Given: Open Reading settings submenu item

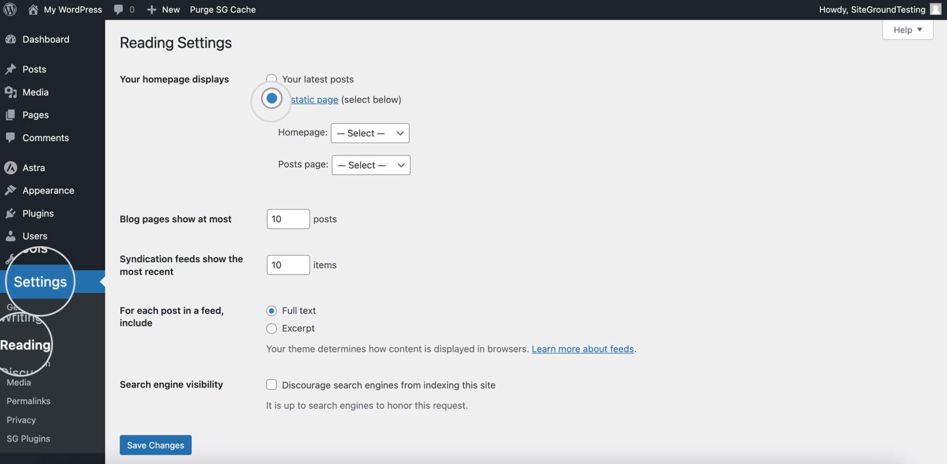Looking at the screenshot, I should coord(25,345).
